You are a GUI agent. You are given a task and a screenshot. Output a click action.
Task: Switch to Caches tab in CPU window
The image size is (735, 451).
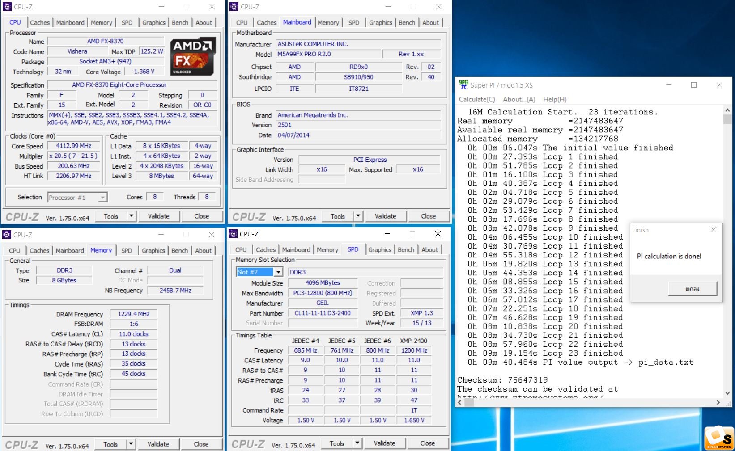click(x=40, y=22)
